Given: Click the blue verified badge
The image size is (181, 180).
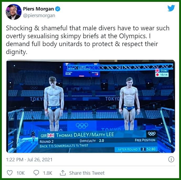Looking at the screenshot, I should (58, 9).
